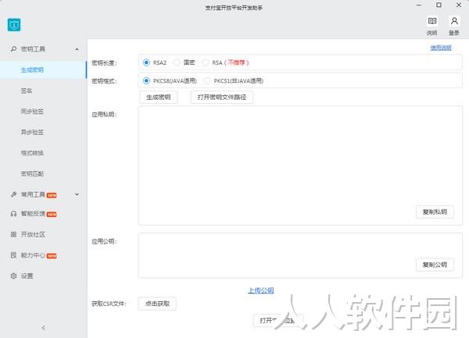
Task: Open the 使用说明 link
Action: tap(441, 48)
